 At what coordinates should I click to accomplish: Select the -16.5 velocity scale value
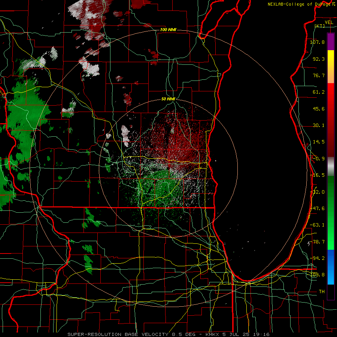coord(317,175)
